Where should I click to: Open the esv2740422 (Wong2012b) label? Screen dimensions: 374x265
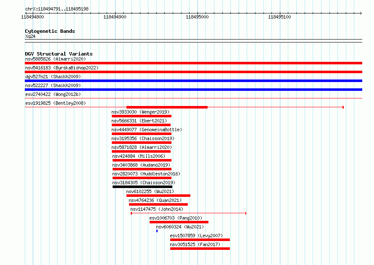tap(53, 94)
